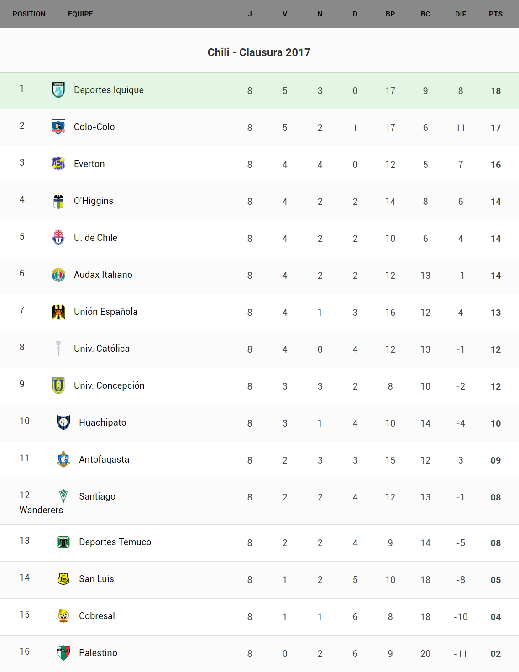Click the DIF column header

461,14
